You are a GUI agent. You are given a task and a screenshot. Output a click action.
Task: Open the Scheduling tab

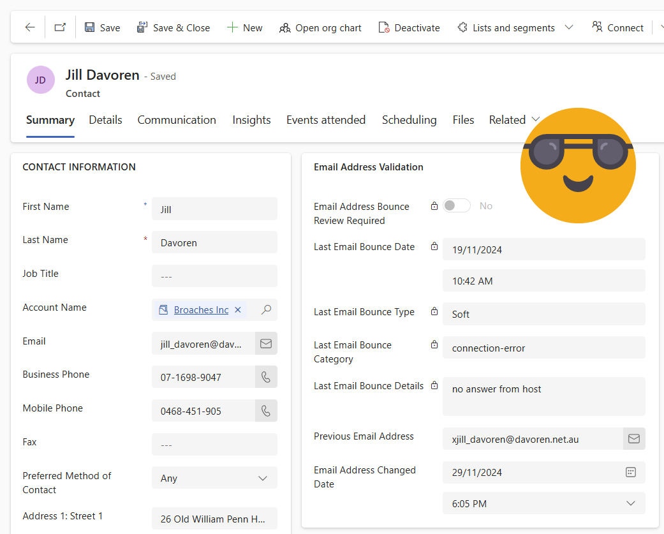[409, 120]
